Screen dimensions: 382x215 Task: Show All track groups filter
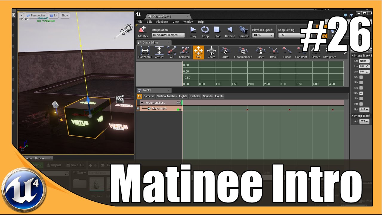tap(139, 96)
